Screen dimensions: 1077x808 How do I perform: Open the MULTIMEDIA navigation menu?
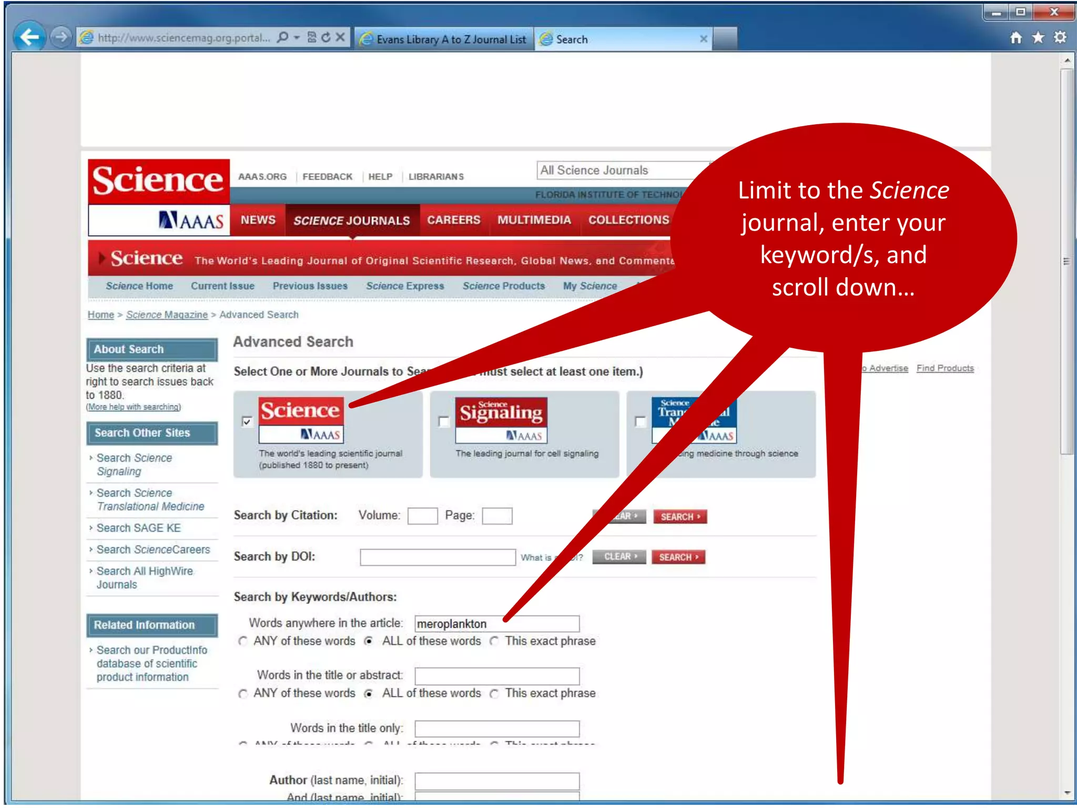534,220
